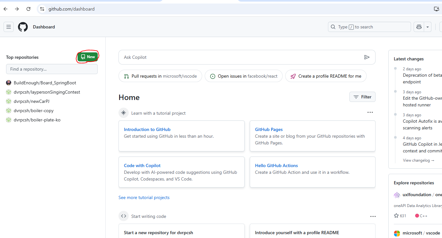Click the Dashboard title in header
This screenshot has height=238, width=442.
[44, 27]
